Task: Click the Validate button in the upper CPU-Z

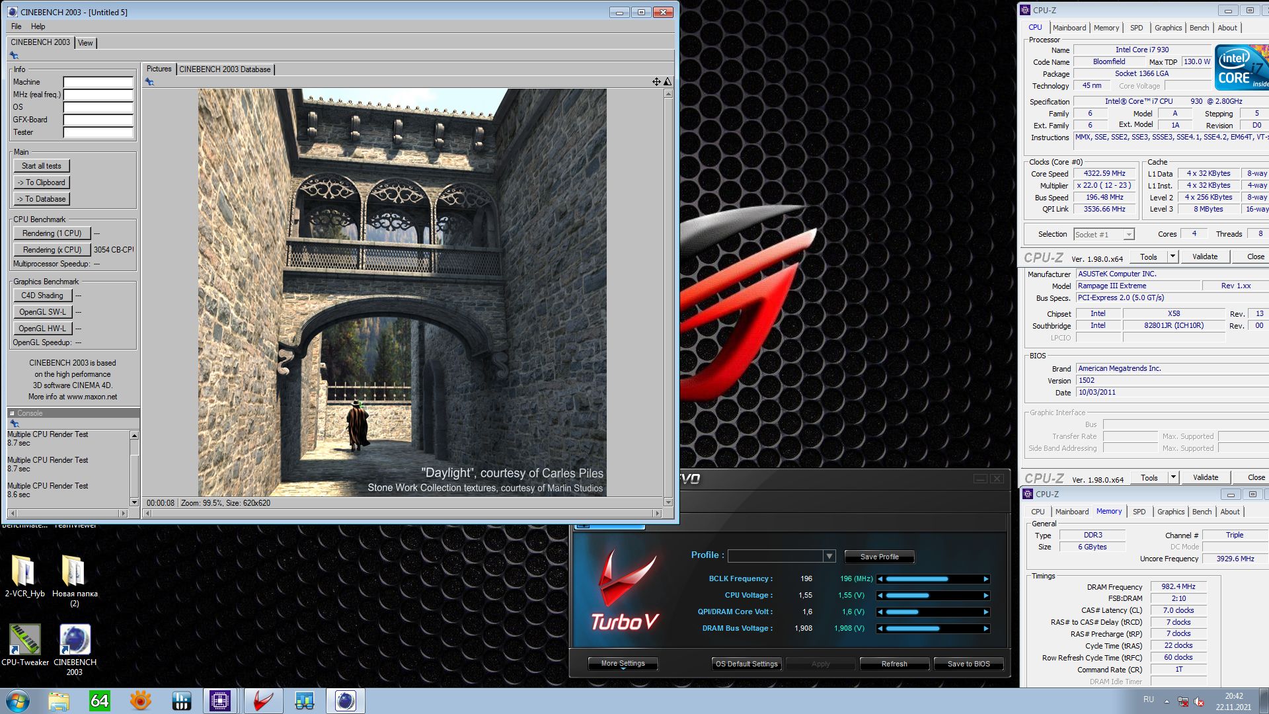Action: [1204, 257]
